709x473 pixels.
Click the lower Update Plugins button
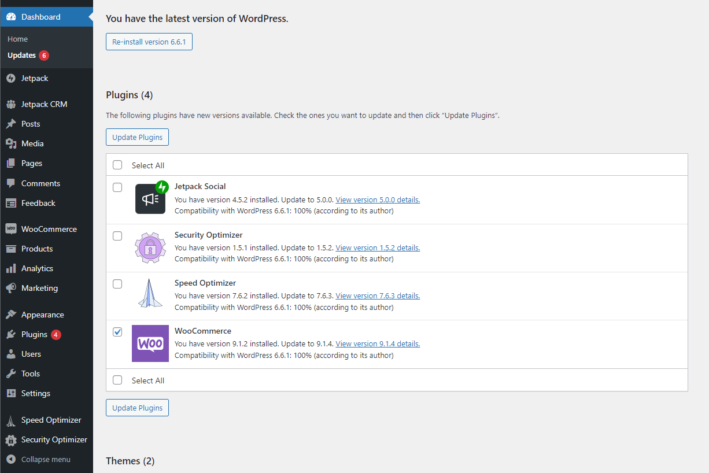coord(137,408)
